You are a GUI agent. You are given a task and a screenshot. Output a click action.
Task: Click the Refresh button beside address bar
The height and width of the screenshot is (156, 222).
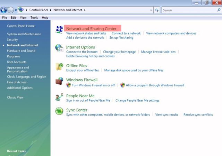tap(157, 10)
